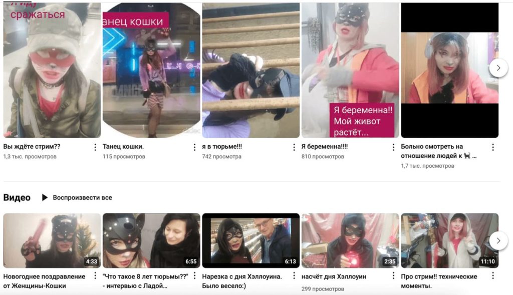Viewport: 513px width, 295px height.
Task: Open the "Танец кошки" short thumbnail
Action: (x=151, y=70)
